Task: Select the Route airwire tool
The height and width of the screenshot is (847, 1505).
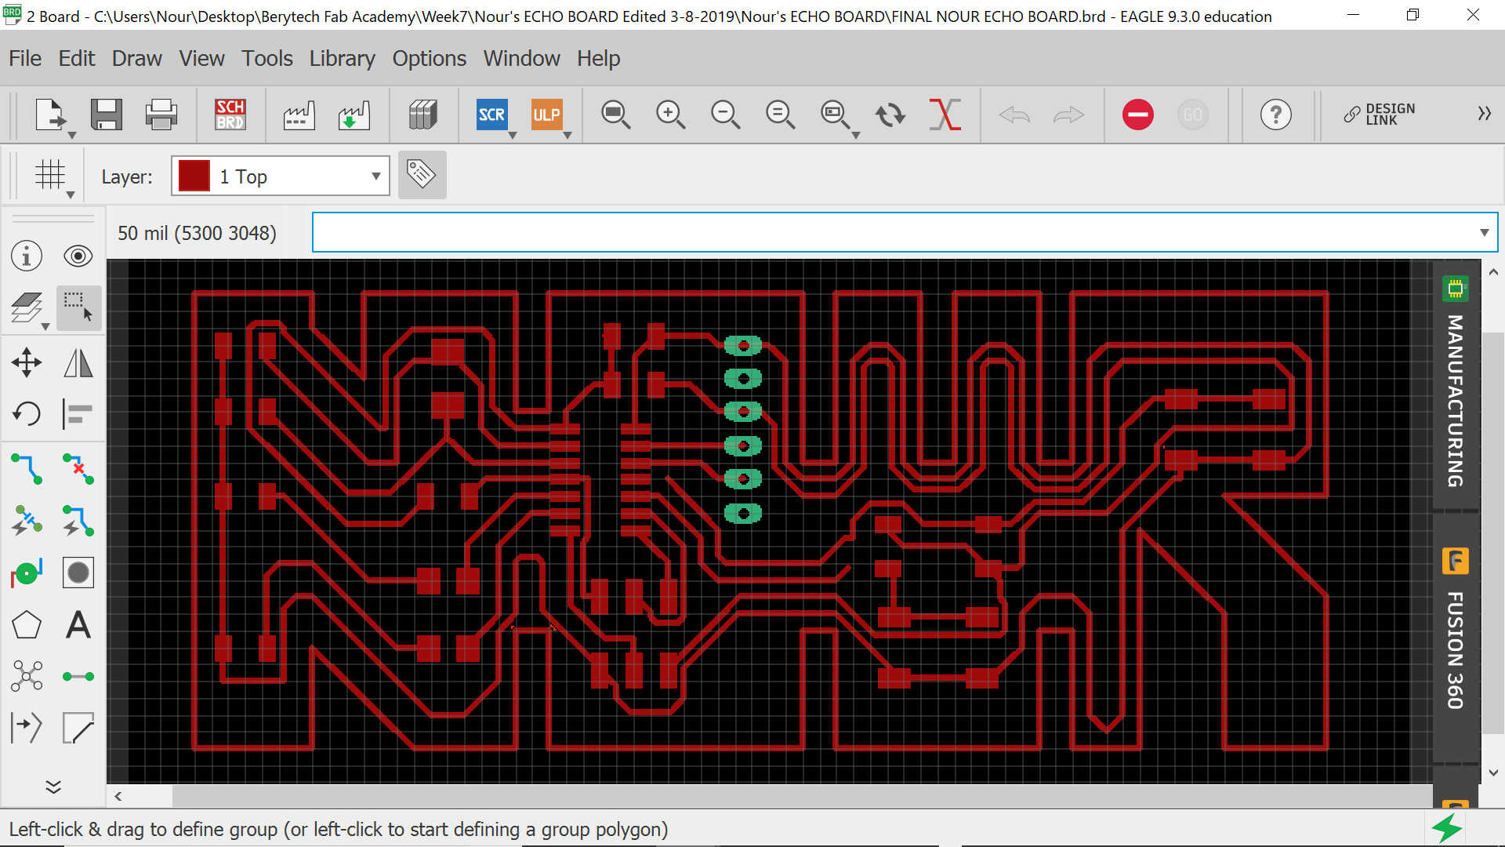Action: [x=27, y=468]
